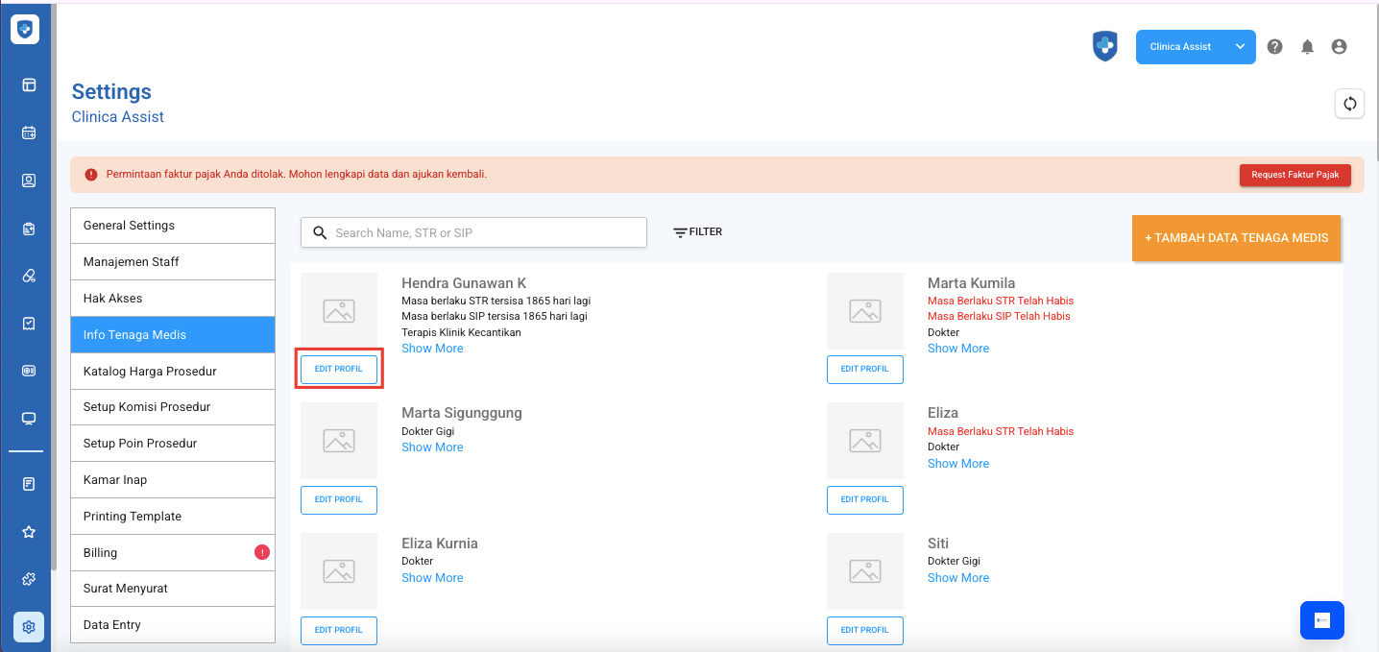Expand Show More for Hendra Gunawan K
This screenshot has height=652, width=1379.
(x=432, y=349)
